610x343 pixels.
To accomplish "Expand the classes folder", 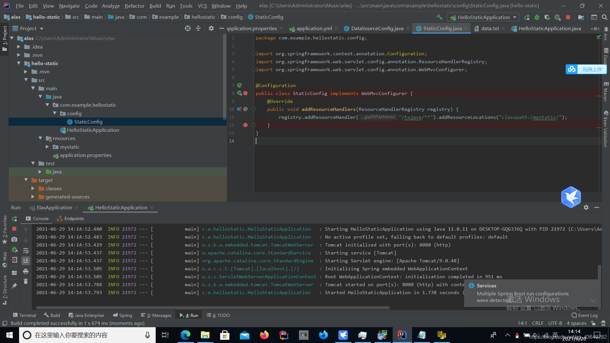I will (x=33, y=188).
